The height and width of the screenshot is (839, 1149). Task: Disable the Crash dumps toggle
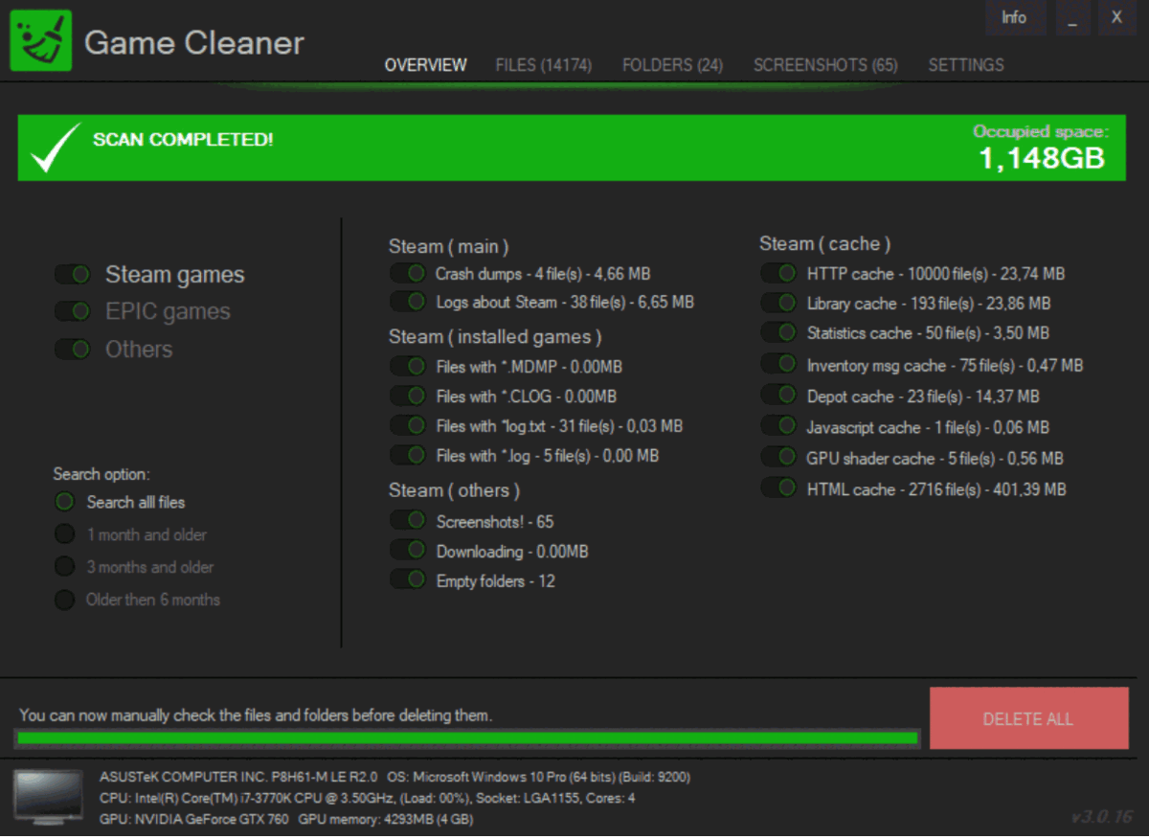(408, 274)
